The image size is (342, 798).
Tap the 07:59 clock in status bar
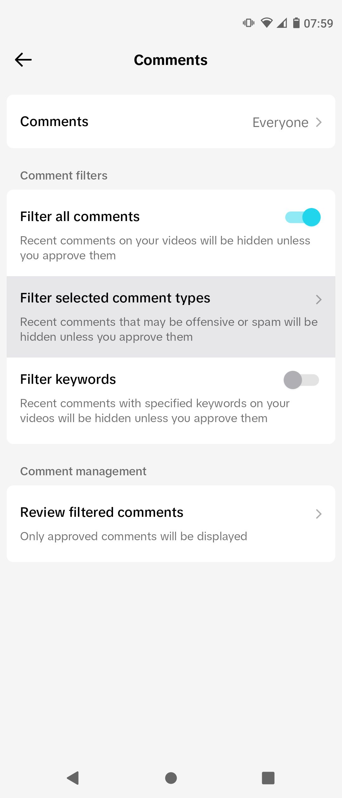[x=318, y=23]
